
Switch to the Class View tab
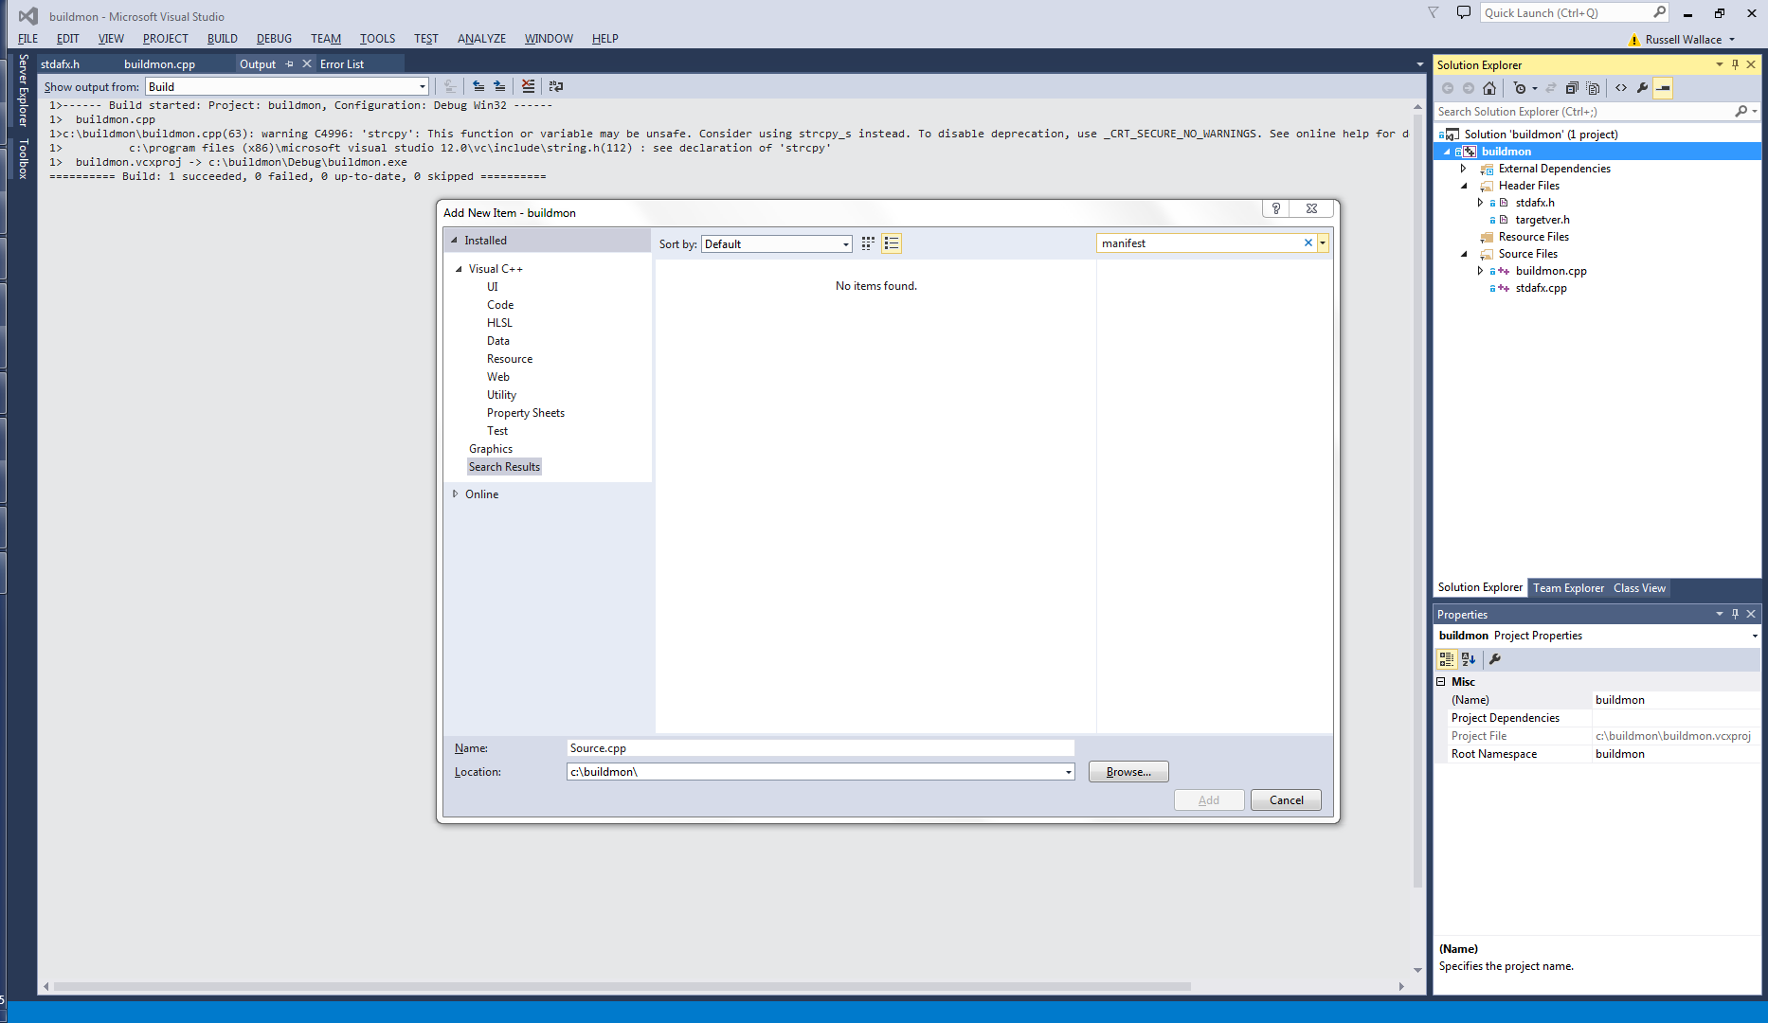pyautogui.click(x=1639, y=588)
